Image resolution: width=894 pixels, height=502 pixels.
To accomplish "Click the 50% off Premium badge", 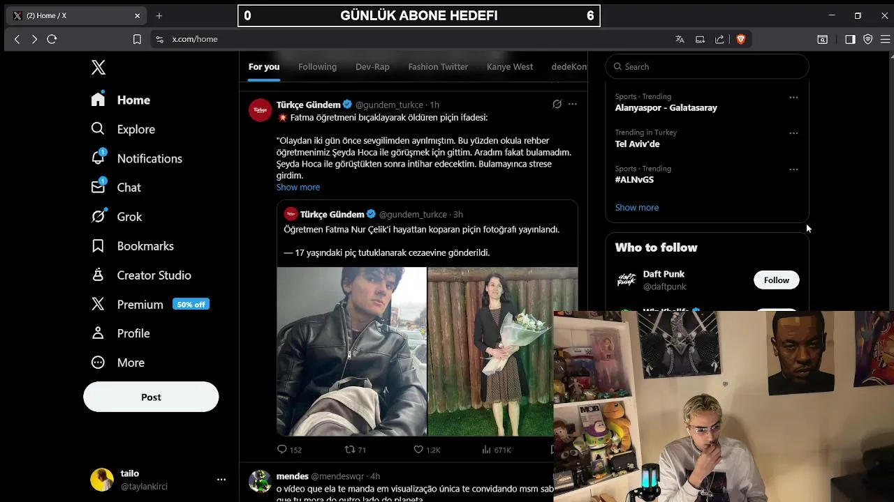I will (191, 305).
